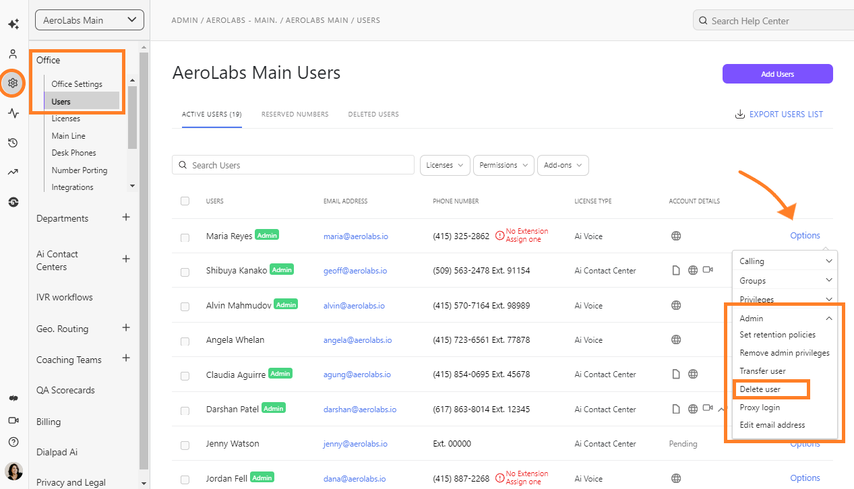Image resolution: width=854 pixels, height=489 pixels.
Task: Click the Search Users input field
Action: pos(293,165)
